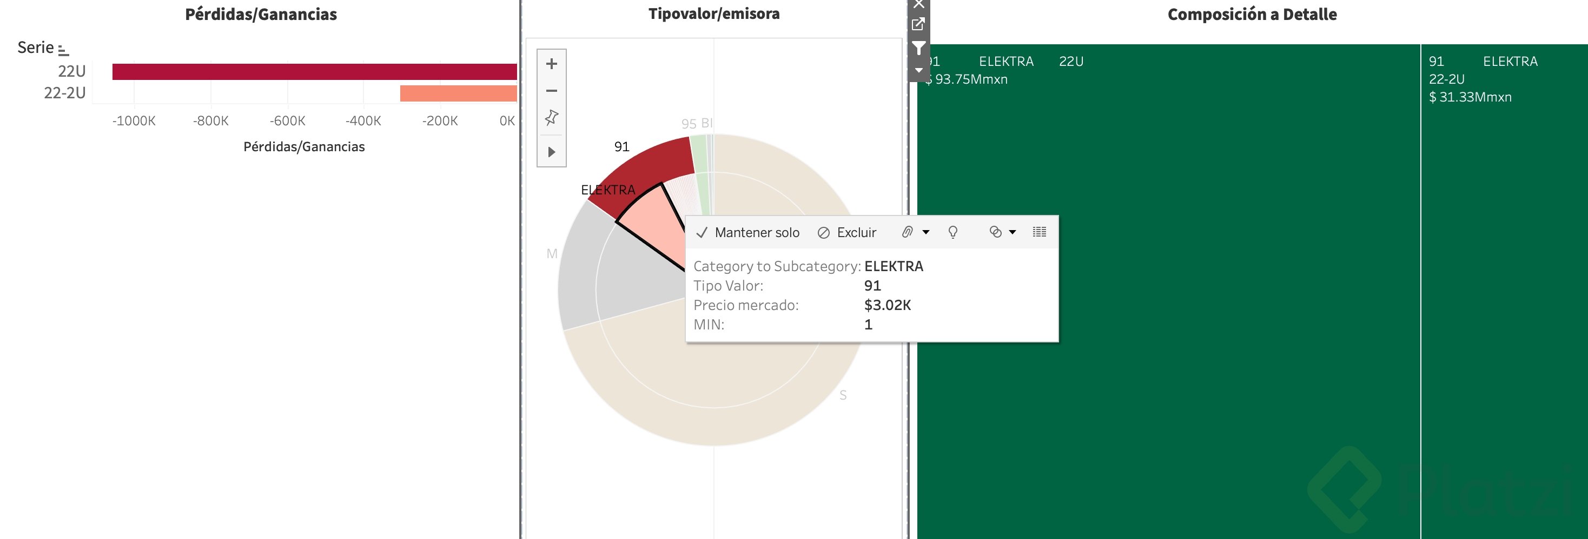1588x539 pixels.
Task: Select the salmon 22-2U bar
Action: pyautogui.click(x=458, y=93)
